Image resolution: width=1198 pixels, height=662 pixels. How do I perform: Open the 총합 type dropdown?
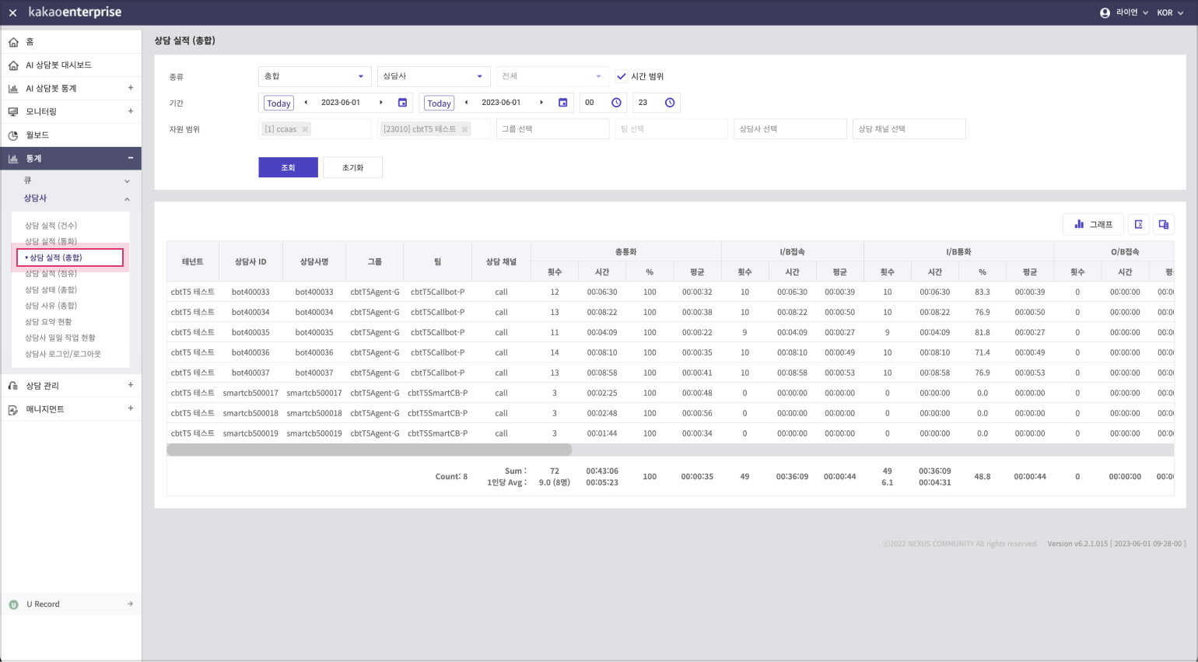[x=314, y=76]
